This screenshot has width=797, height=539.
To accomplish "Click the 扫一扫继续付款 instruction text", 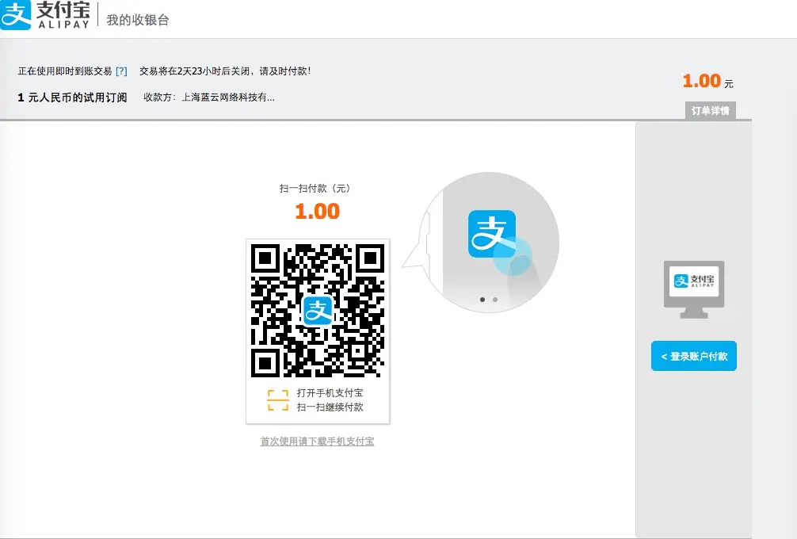I will click(330, 407).
